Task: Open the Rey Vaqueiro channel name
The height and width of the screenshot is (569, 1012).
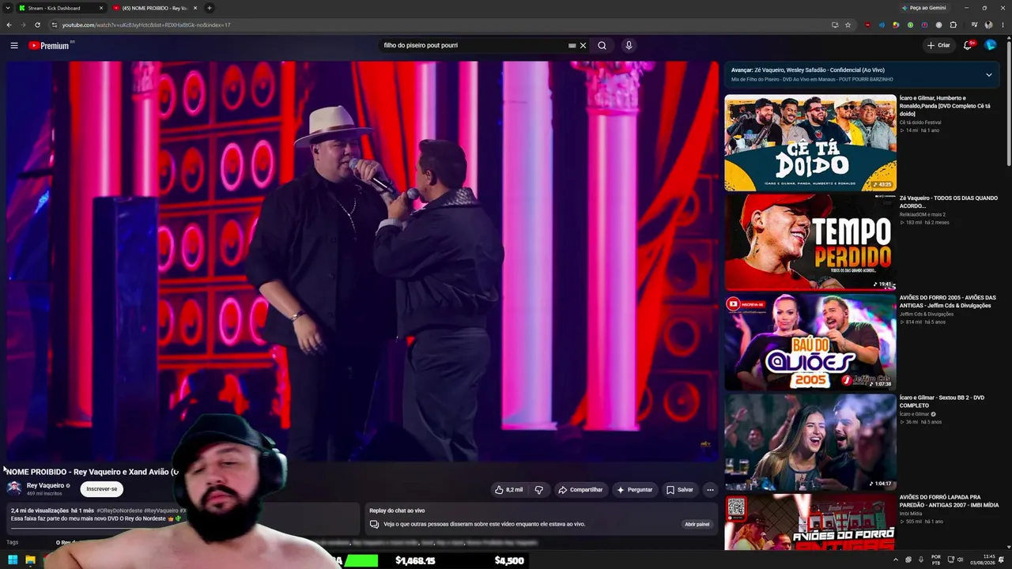Action: click(x=45, y=485)
